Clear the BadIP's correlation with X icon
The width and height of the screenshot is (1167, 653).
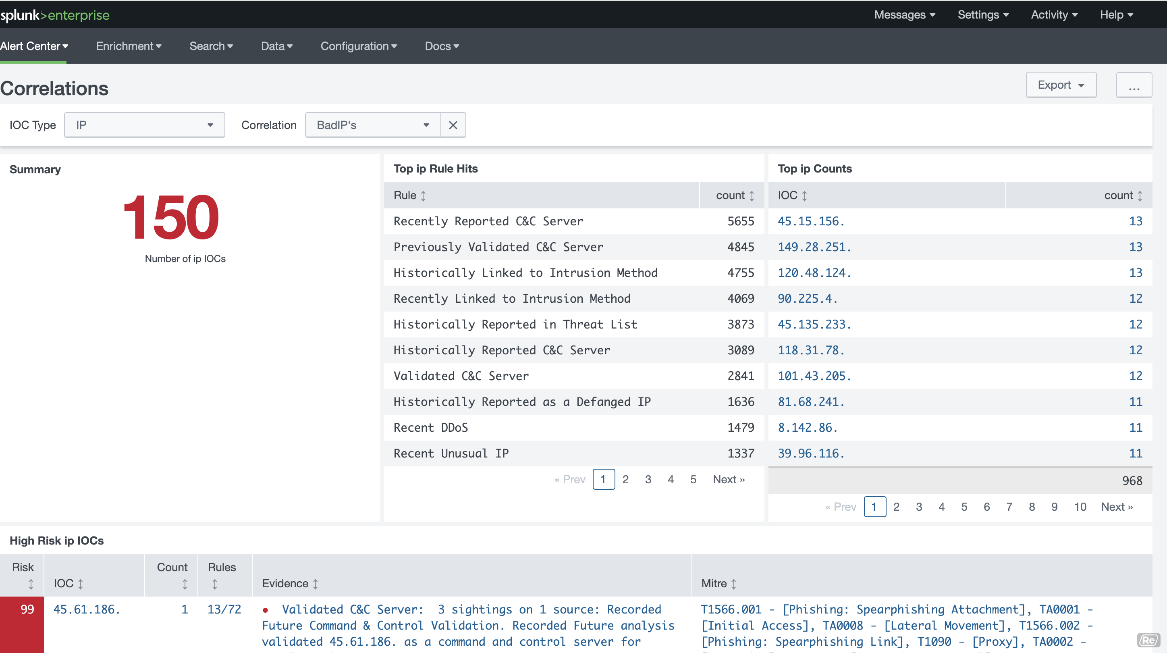tap(453, 125)
